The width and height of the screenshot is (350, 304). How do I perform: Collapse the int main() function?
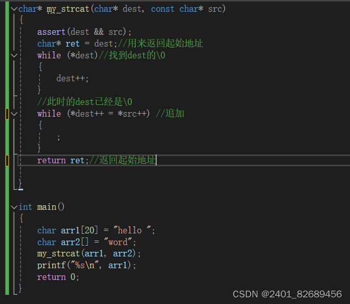pos(14,207)
